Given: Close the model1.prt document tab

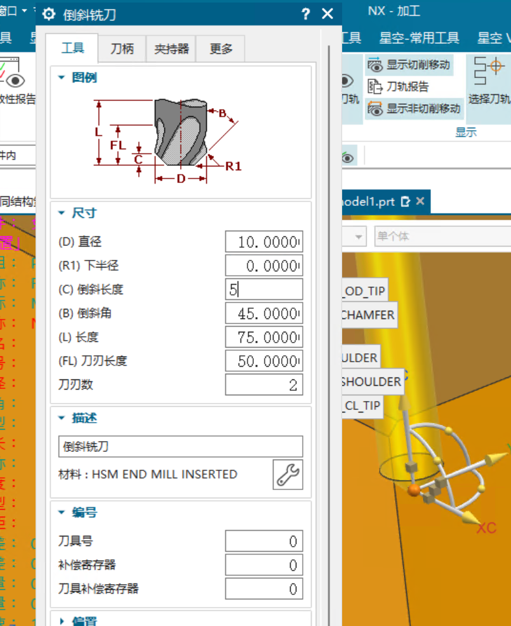Looking at the screenshot, I should [x=419, y=201].
